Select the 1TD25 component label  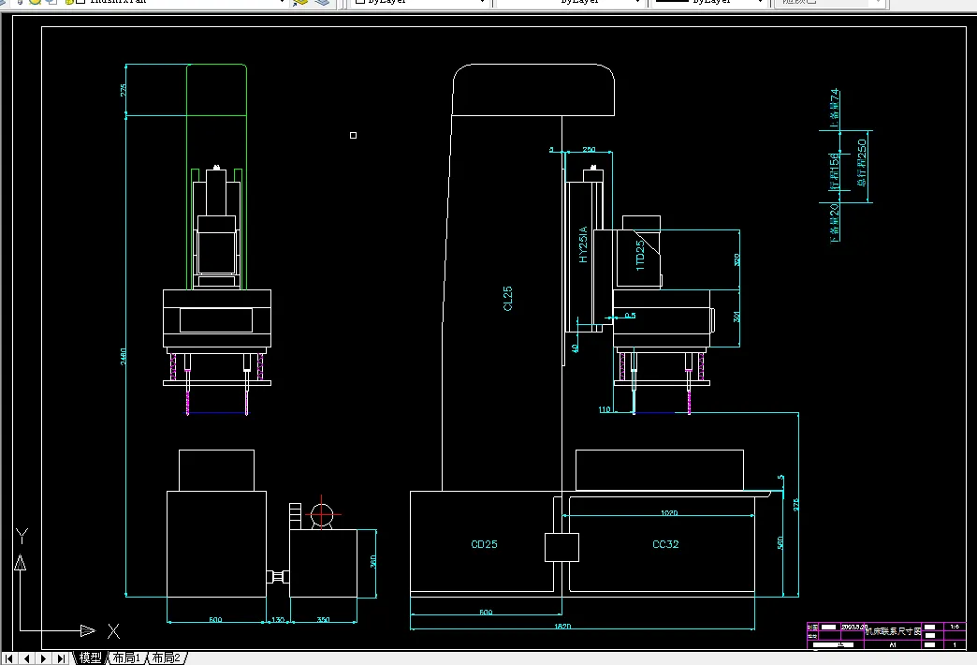click(639, 256)
